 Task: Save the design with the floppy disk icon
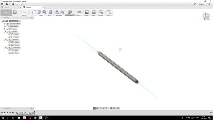coord(13,4)
